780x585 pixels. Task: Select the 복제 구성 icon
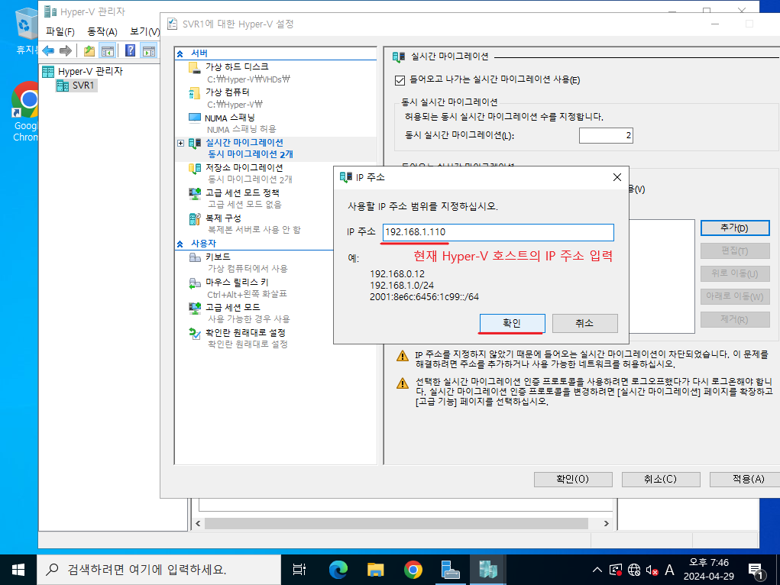coord(195,219)
